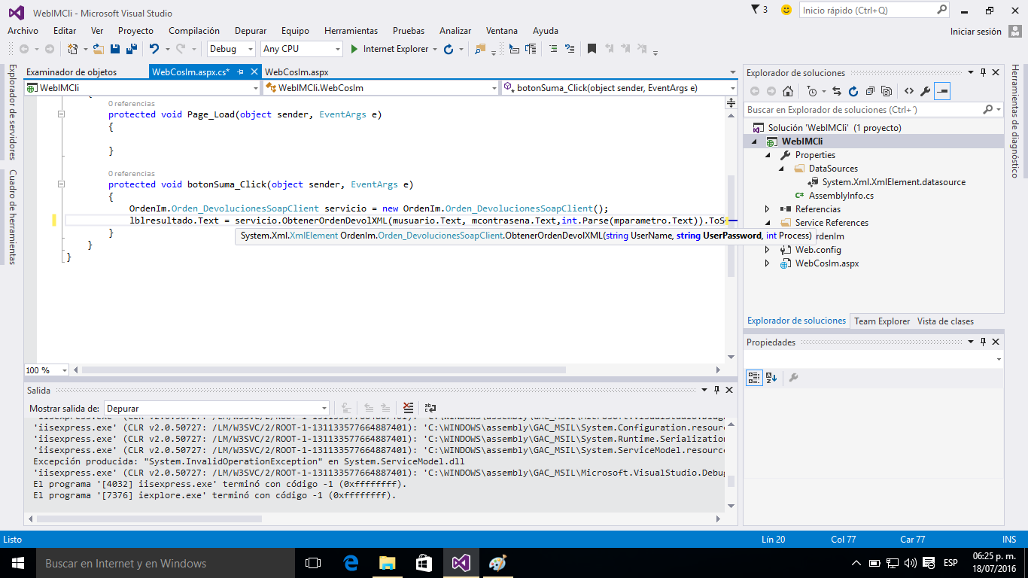Start debugging with the green play arrow

pos(355,49)
